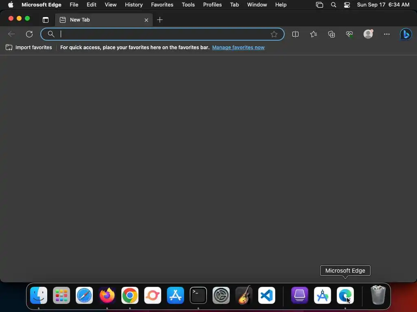Open Terminal from the Dock
The width and height of the screenshot is (417, 312).
click(x=198, y=295)
